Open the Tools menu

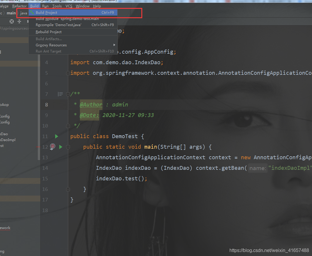click(57, 6)
